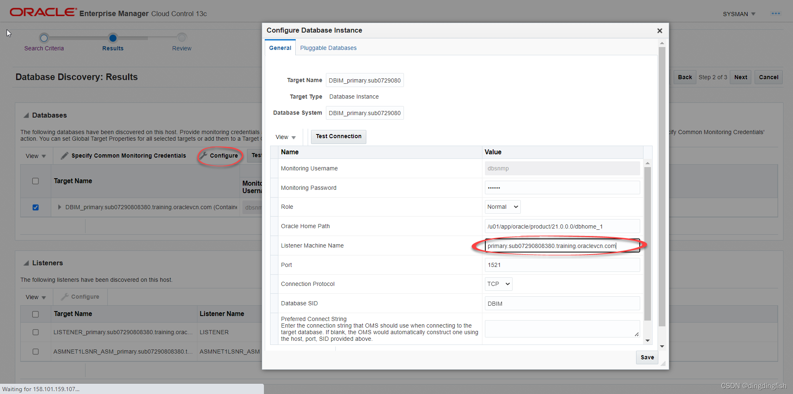
Task: Click the table scroll-down arrow
Action: [x=648, y=340]
